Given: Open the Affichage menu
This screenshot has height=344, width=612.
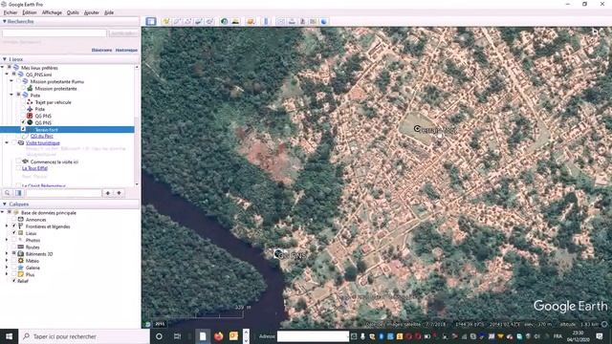Looking at the screenshot, I should click(52, 12).
